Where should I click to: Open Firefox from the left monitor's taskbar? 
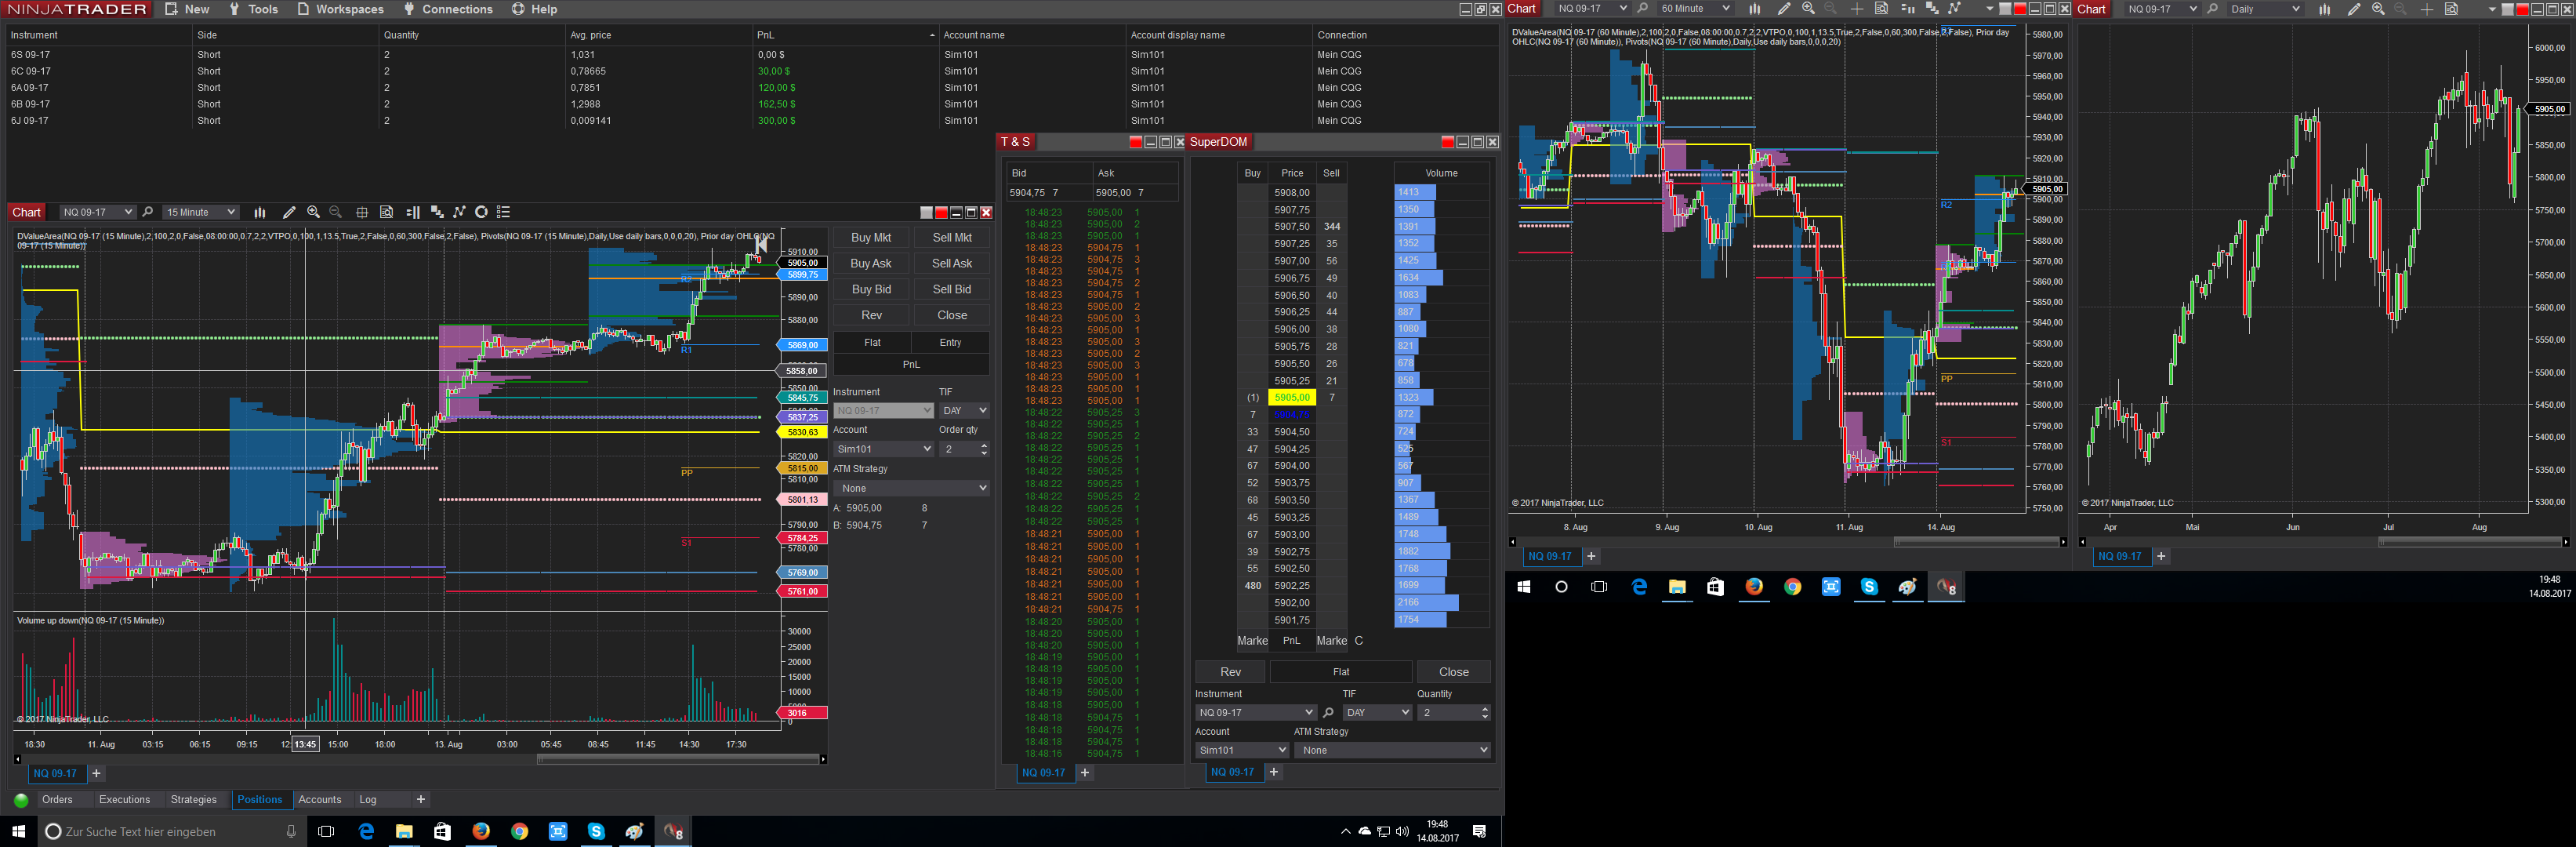coord(481,832)
